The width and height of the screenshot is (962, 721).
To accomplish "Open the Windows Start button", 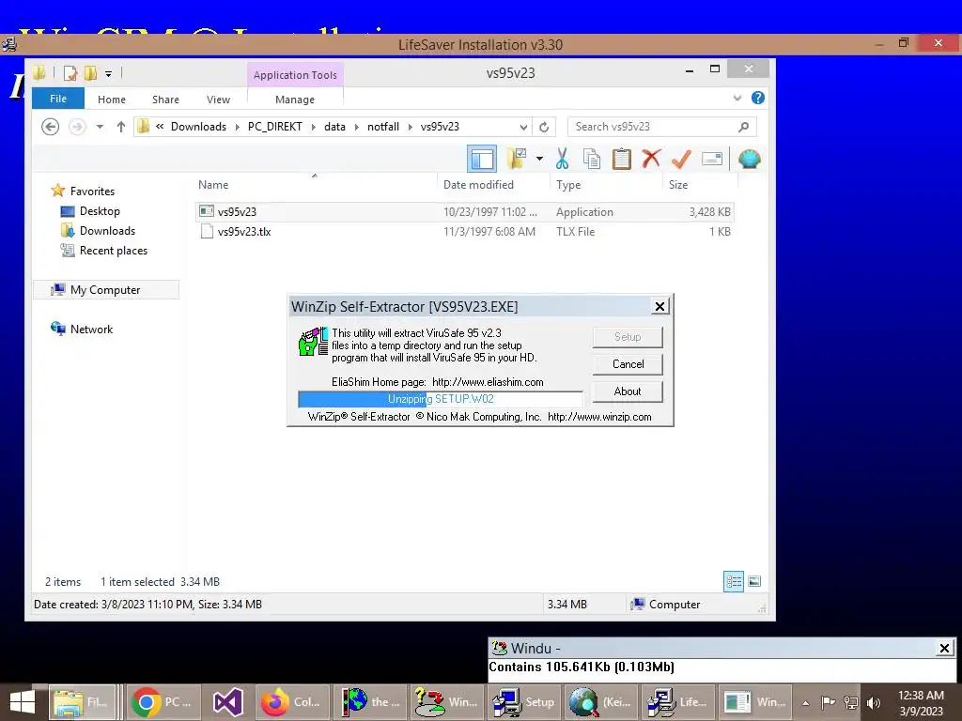I will [23, 702].
